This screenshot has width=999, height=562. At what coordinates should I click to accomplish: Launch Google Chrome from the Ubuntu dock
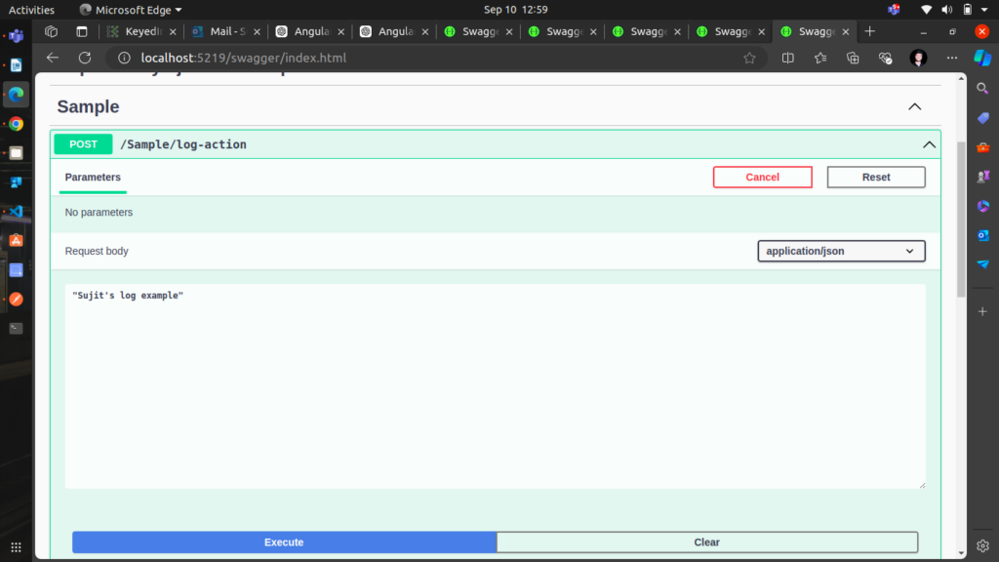coord(15,124)
